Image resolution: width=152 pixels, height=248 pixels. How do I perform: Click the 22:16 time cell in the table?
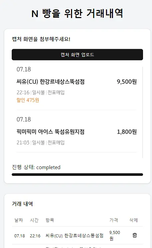(35, 236)
